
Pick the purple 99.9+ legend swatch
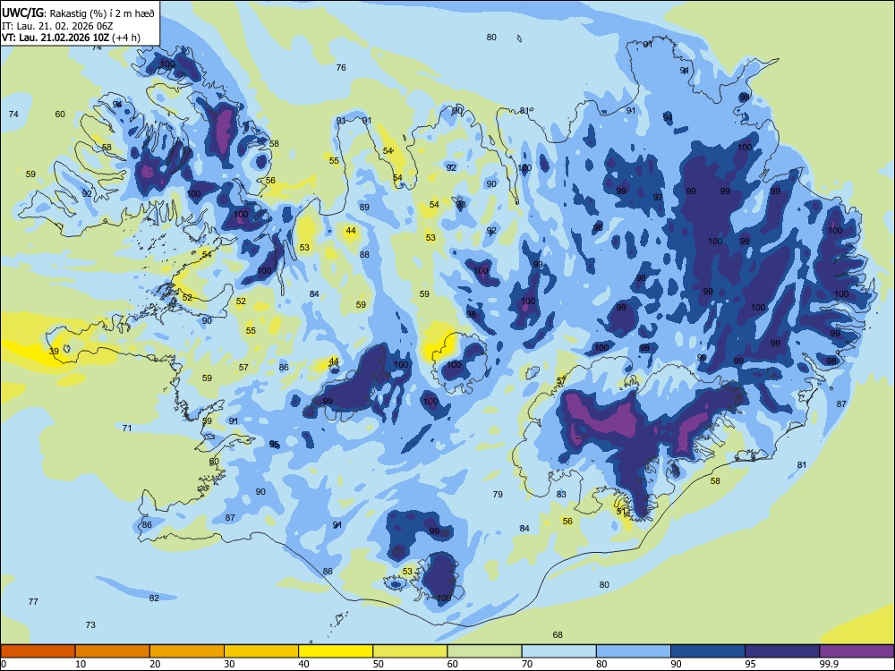point(857,651)
